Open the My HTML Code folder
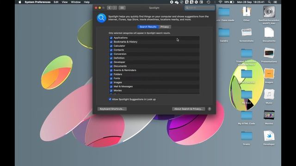This screenshot has width=296, height=166. coord(247,115)
